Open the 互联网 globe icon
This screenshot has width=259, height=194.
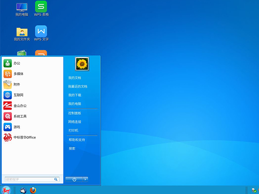8,95
